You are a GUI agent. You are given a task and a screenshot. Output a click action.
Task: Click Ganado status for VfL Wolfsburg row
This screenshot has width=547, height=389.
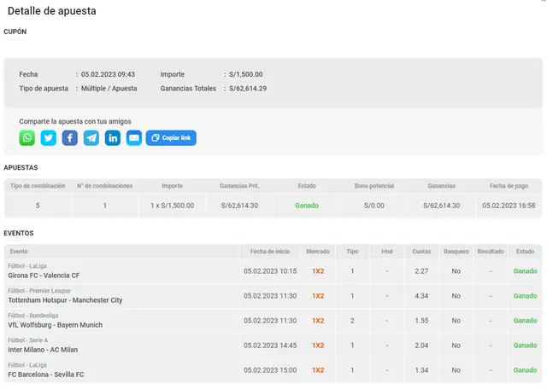pos(525,321)
